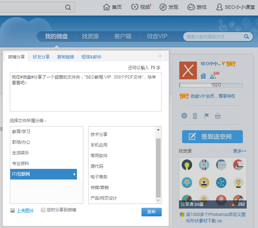Screen dimensions: 258x228
Task: Click the director chair resource icon
Action: pyautogui.click(x=187, y=183)
